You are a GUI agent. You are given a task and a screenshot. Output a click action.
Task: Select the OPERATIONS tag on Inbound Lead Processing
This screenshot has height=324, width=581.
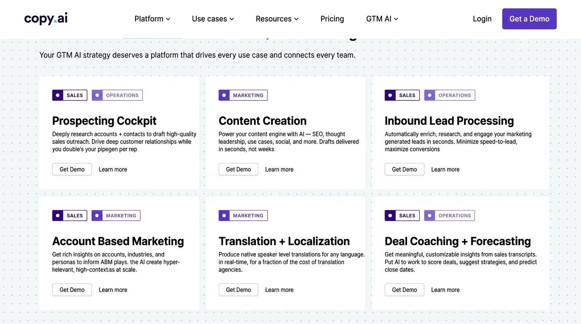click(450, 95)
